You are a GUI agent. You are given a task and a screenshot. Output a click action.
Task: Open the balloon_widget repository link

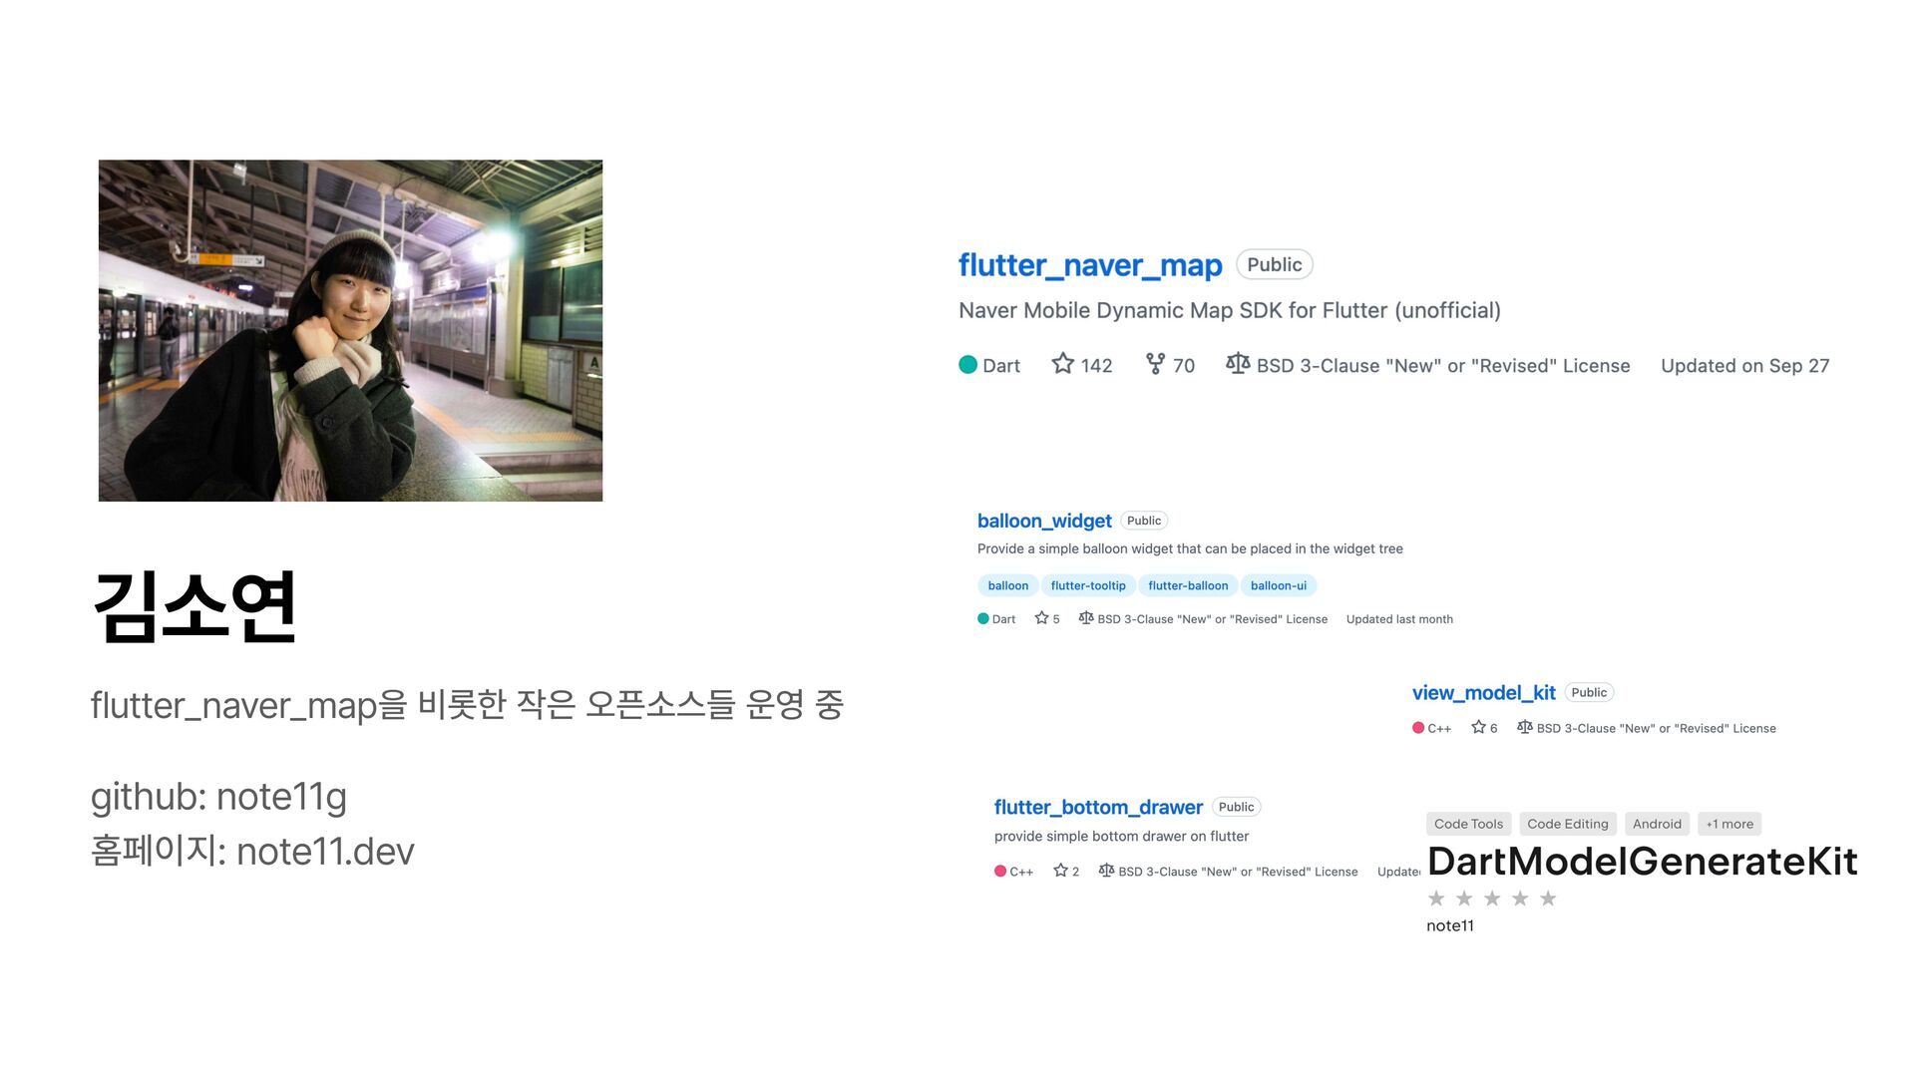tap(1044, 521)
